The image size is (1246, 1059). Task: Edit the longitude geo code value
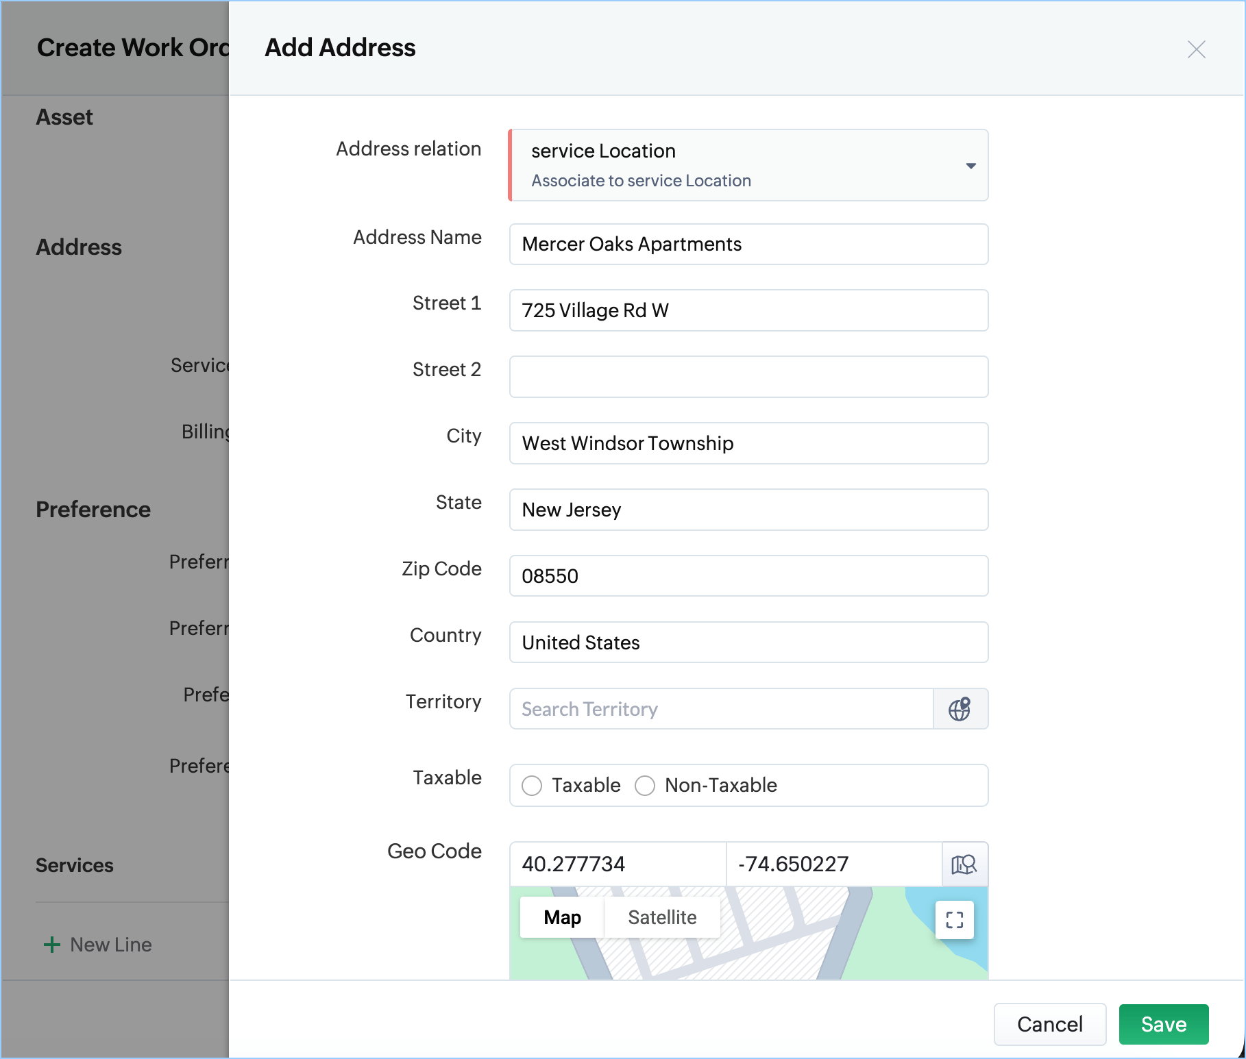[x=834, y=864]
